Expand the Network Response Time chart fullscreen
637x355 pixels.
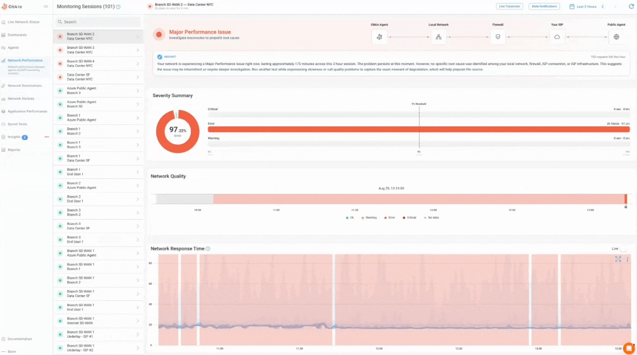[x=618, y=259]
